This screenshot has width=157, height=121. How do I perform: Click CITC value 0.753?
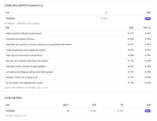[131, 77]
